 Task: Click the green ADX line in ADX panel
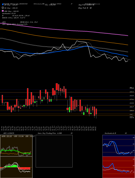click(x=15, y=151)
